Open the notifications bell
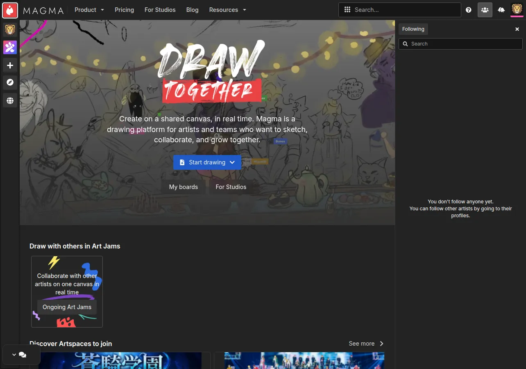The width and height of the screenshot is (526, 369). pos(501,10)
